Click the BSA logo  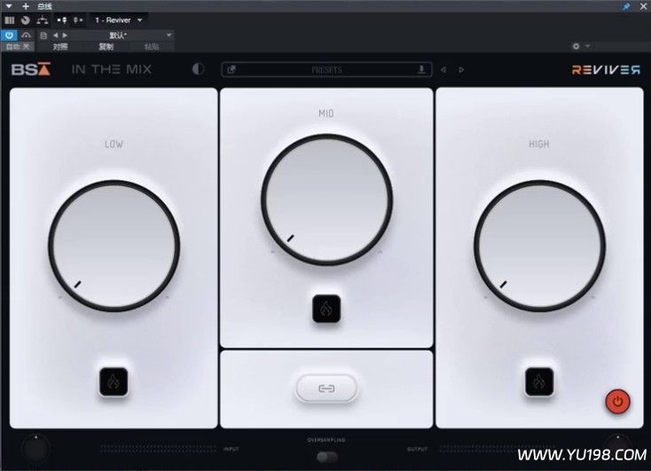31,69
